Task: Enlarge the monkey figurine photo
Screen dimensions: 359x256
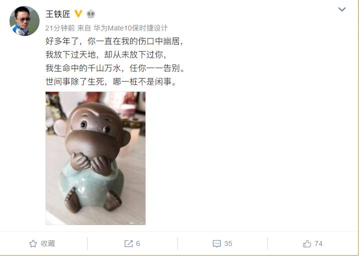Action: (96, 158)
